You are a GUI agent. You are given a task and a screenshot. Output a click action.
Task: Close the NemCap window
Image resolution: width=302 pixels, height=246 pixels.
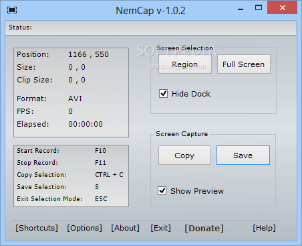click(x=283, y=7)
